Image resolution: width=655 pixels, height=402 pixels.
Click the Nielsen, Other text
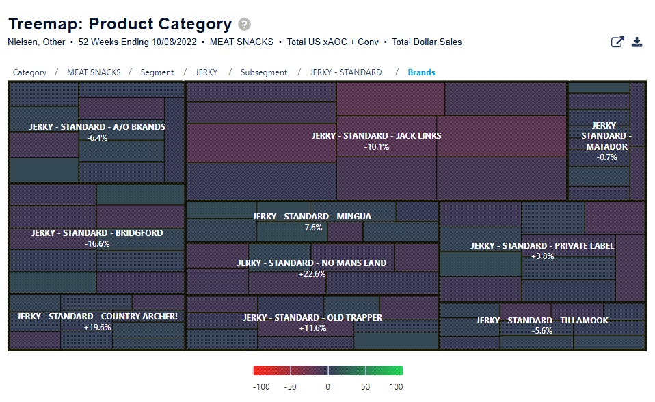pos(36,42)
